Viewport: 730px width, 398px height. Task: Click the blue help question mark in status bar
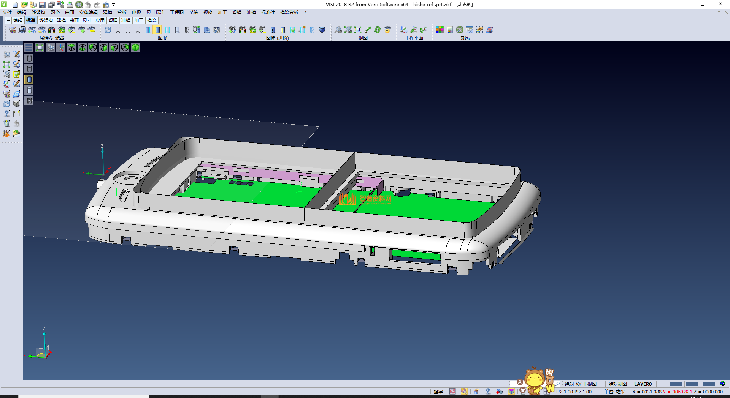(x=488, y=391)
